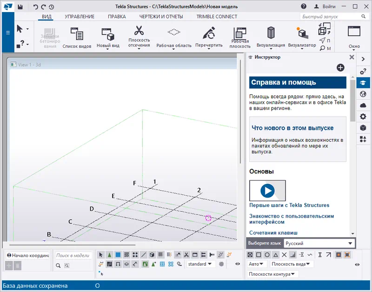Expand the side pane chevron arrow
The image size is (372, 292).
pyautogui.click(x=363, y=59)
